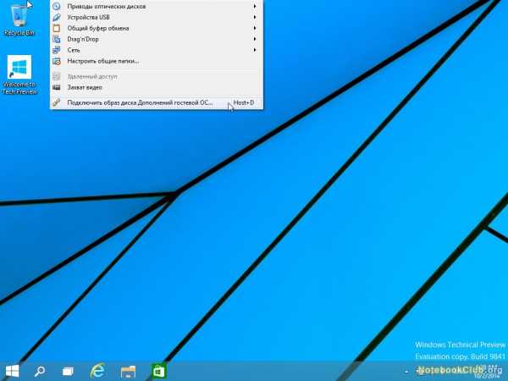Expand the Приводы оптических дисков submenu arrow
This screenshot has width=508, height=381.
(x=255, y=6)
